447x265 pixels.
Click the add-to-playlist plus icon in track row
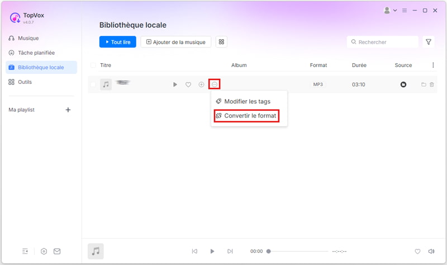coord(202,84)
